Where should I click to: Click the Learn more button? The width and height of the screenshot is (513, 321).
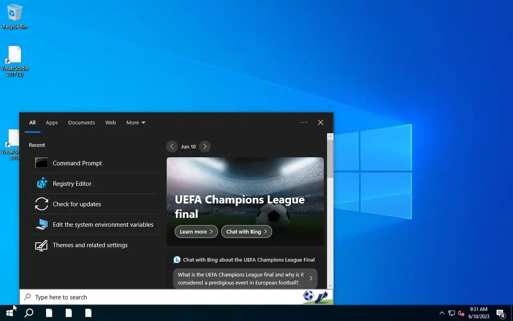click(196, 232)
